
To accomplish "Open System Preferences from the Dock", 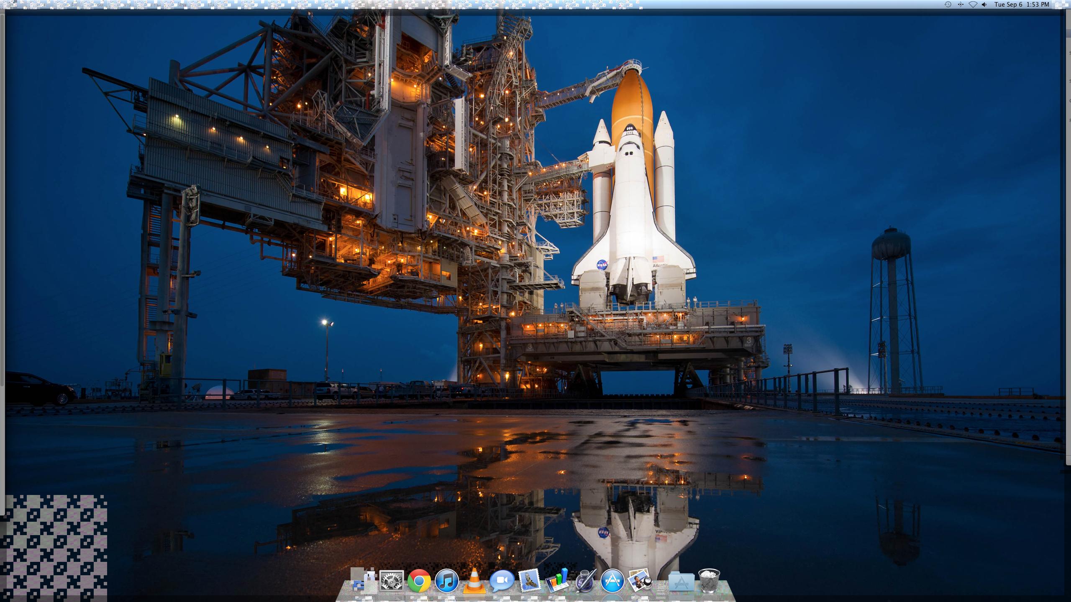I will pos(392,581).
